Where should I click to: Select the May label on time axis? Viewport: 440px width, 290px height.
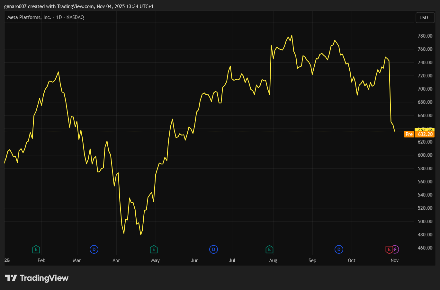tap(155, 260)
